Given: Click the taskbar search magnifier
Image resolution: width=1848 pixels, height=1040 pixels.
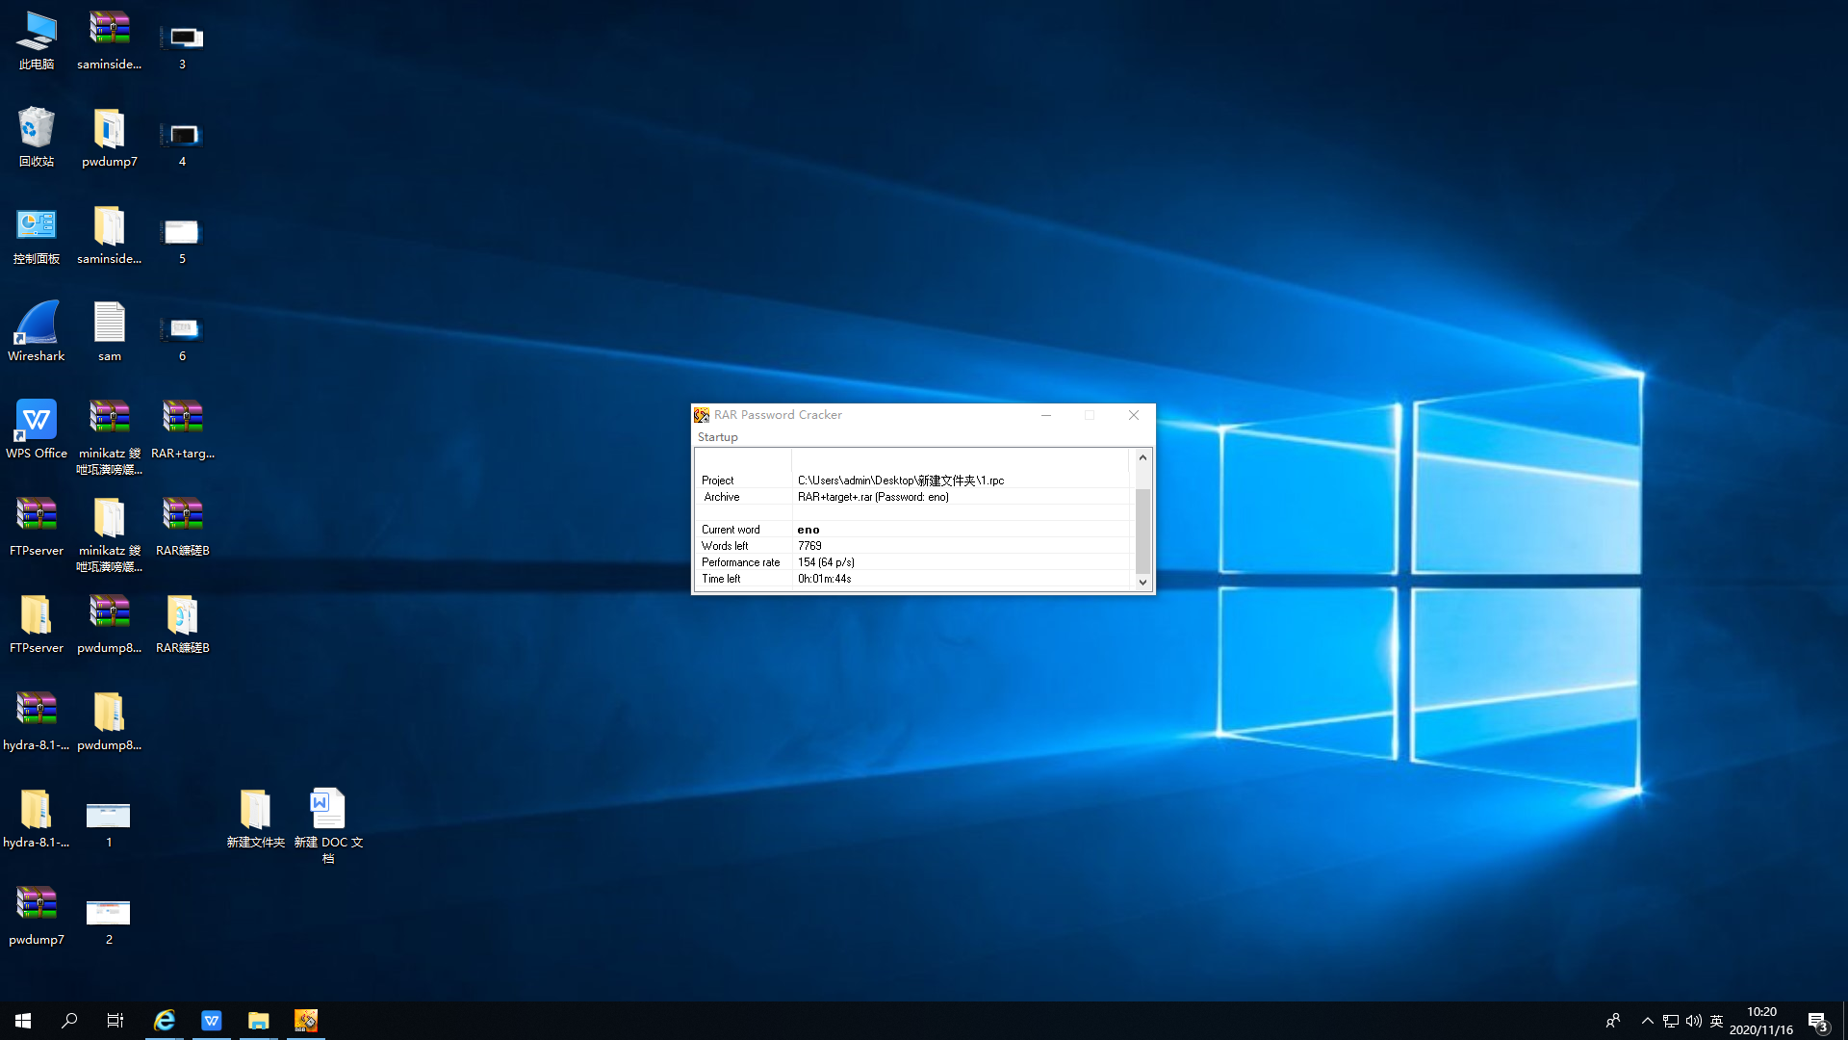Looking at the screenshot, I should tap(69, 1021).
